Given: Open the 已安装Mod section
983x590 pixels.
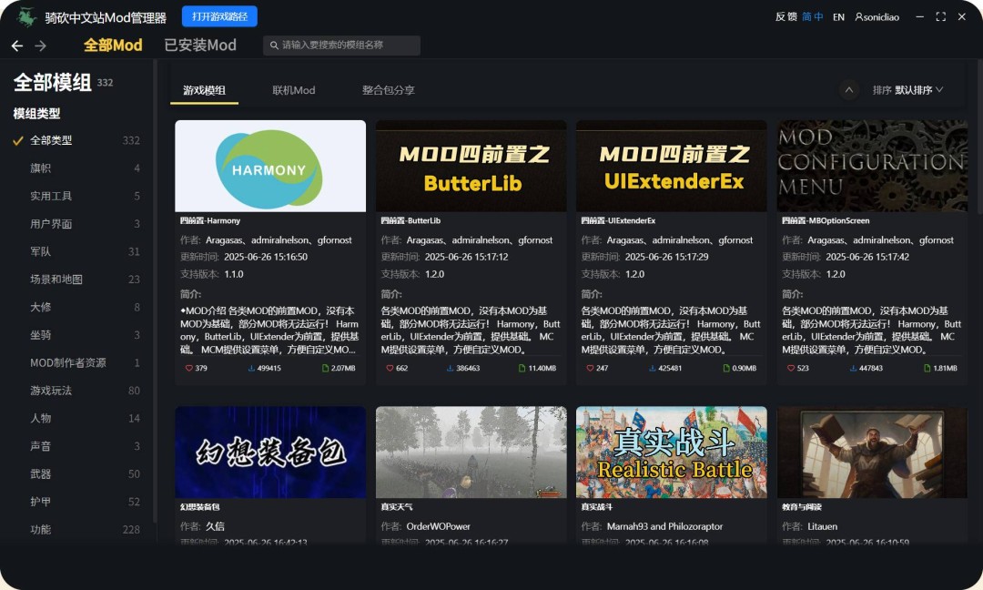Looking at the screenshot, I should [x=200, y=44].
